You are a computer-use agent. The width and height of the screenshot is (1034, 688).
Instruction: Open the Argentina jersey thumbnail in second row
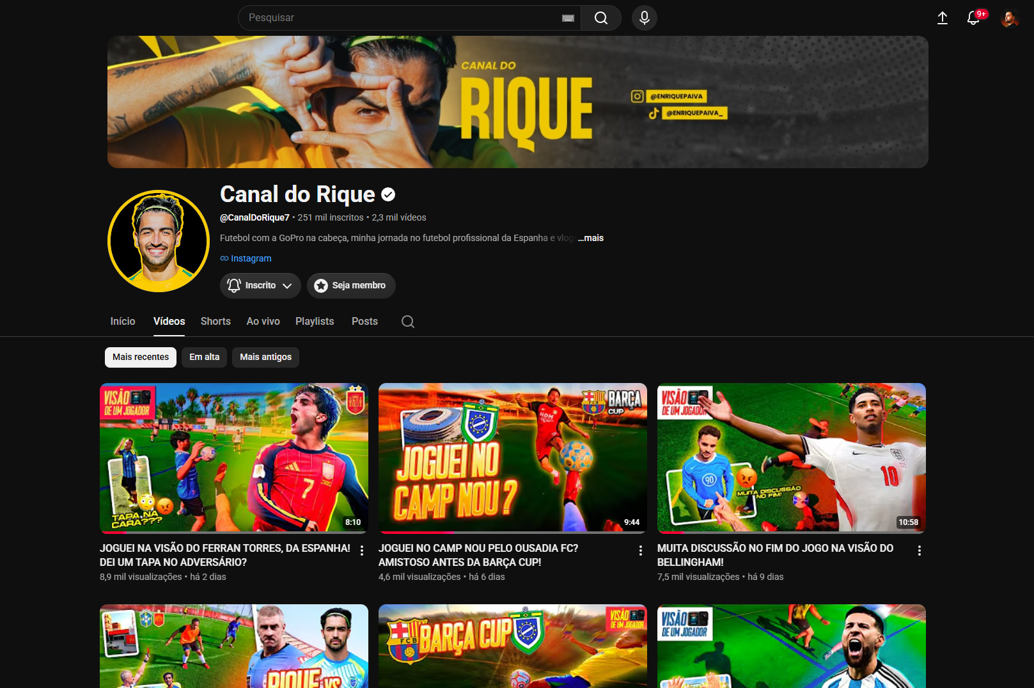coord(792,646)
